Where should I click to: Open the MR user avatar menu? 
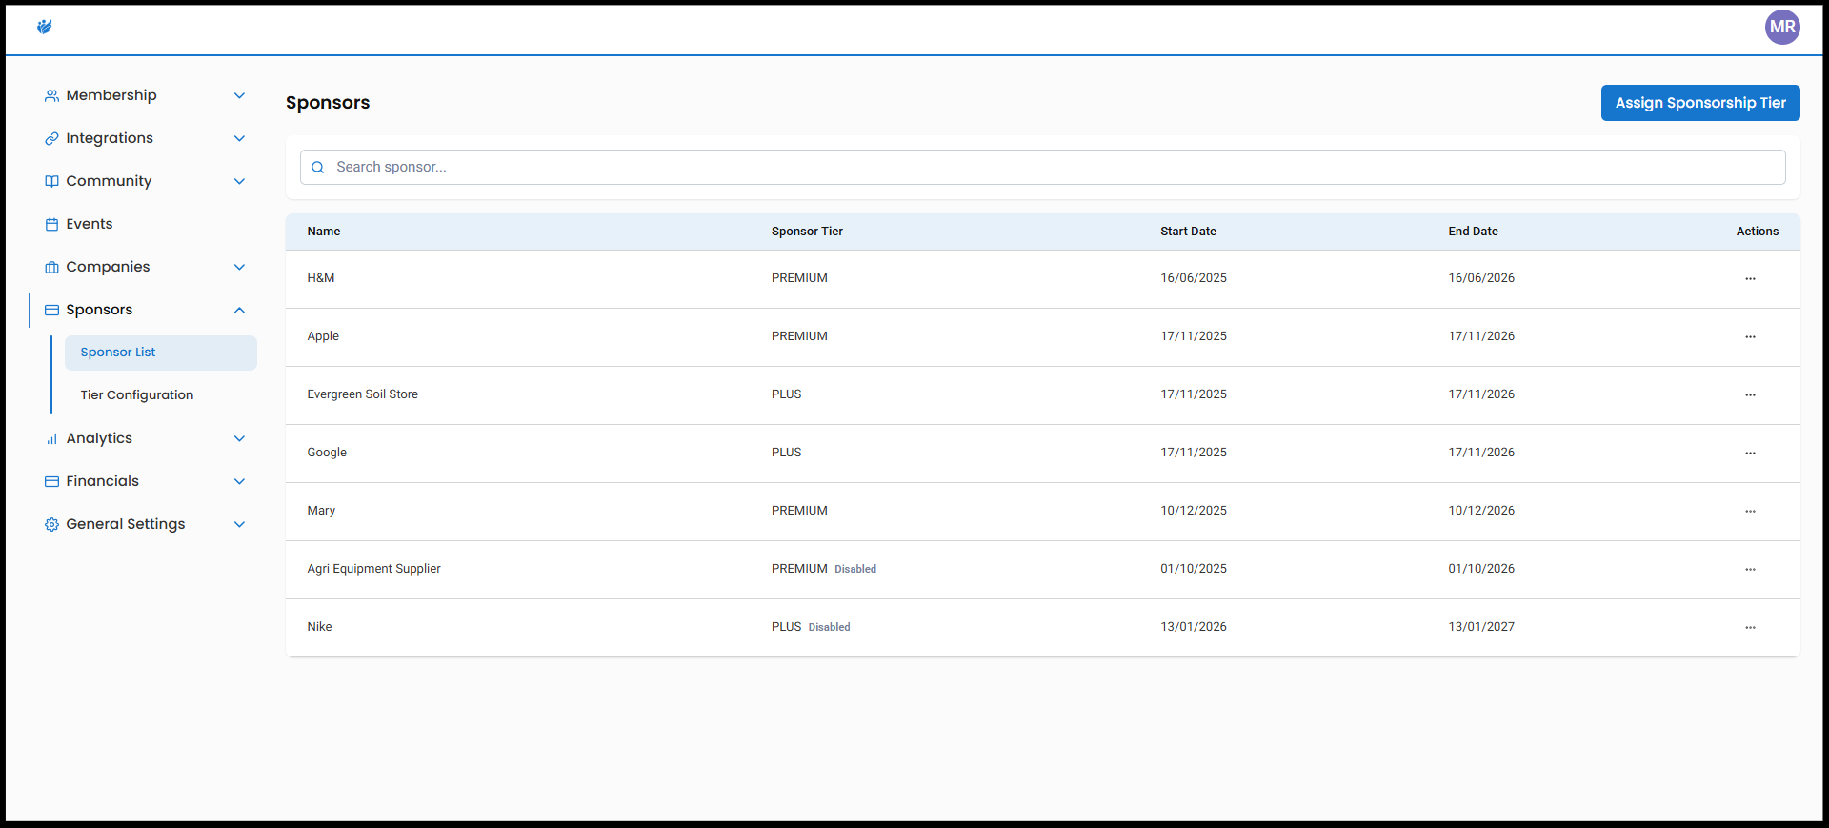1781,27
